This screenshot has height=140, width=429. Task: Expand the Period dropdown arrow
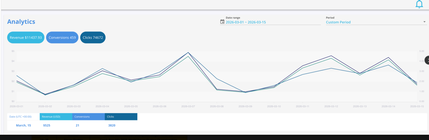(424, 22)
